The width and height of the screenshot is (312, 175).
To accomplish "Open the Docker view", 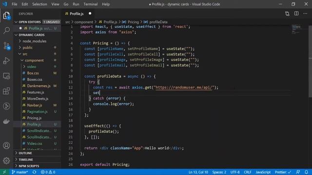I will [x=6, y=121].
